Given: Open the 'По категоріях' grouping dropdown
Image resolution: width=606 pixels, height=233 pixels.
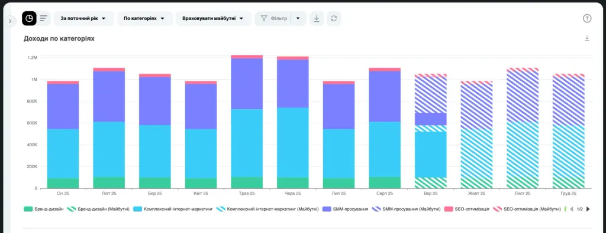Looking at the screenshot, I should pos(144,18).
